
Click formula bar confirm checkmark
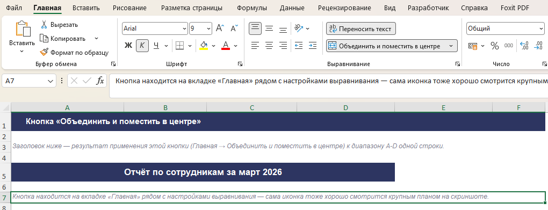click(86, 81)
